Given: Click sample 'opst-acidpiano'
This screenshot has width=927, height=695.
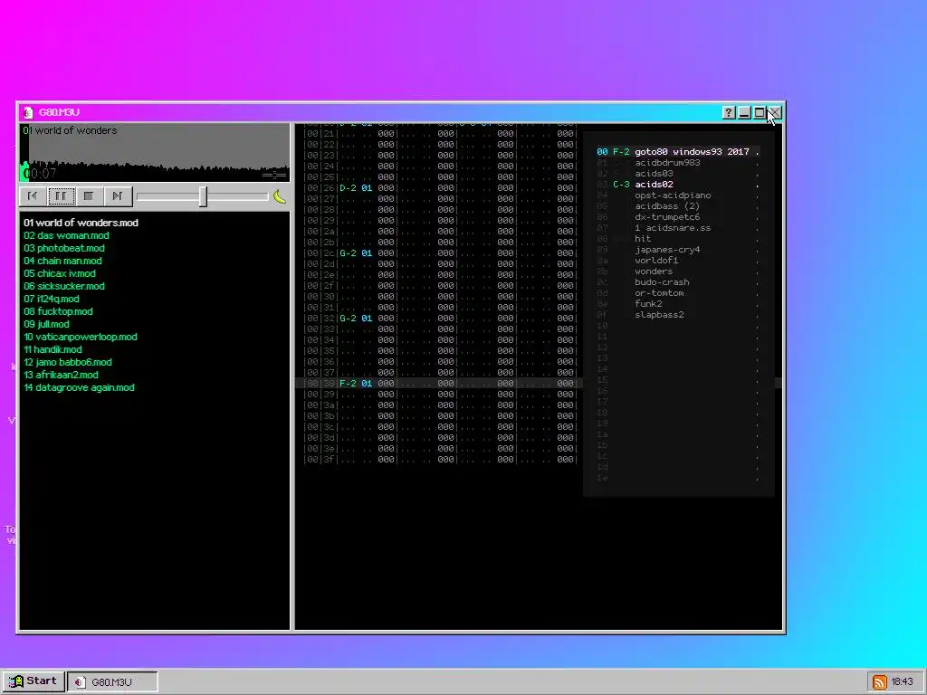Looking at the screenshot, I should pyautogui.click(x=673, y=195).
